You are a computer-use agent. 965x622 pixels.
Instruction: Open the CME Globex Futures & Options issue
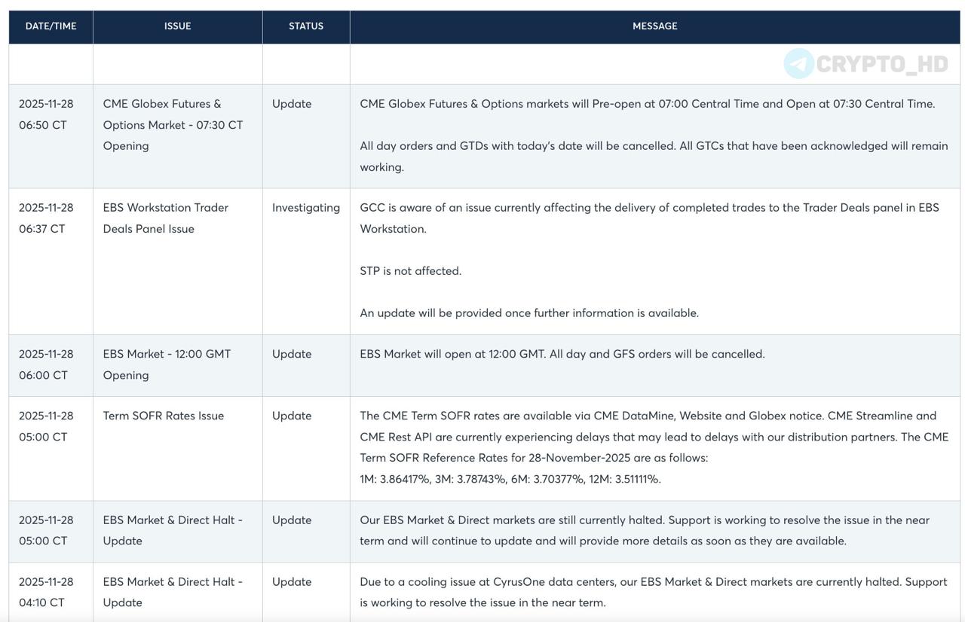(x=173, y=125)
